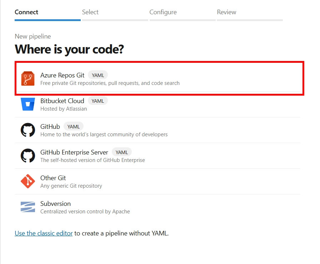Choose Azure Repos Git as code source
Viewport: 320px width, 264px height.
(x=159, y=78)
